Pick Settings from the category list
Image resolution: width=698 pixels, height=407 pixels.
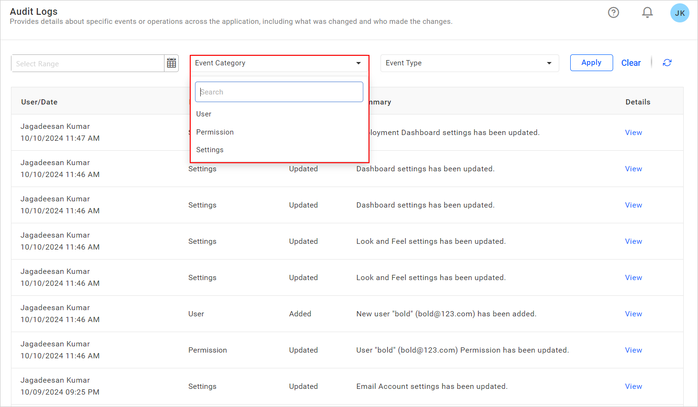pos(210,150)
